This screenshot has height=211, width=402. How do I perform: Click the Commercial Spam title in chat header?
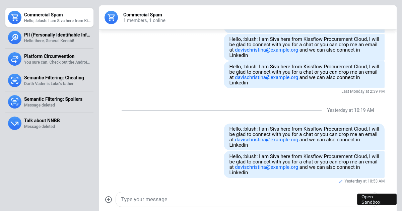coord(143,15)
